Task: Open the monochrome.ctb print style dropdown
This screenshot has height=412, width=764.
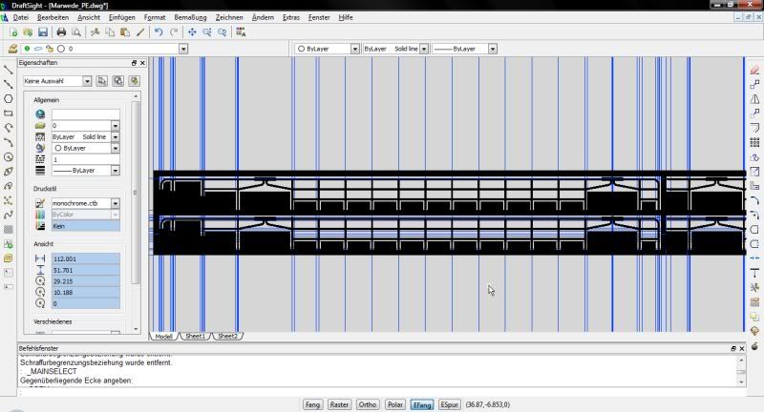Action: pyautogui.click(x=116, y=203)
